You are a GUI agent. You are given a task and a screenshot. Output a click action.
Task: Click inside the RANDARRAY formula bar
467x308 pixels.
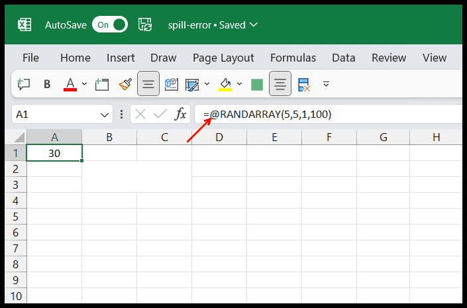pyautogui.click(x=329, y=114)
